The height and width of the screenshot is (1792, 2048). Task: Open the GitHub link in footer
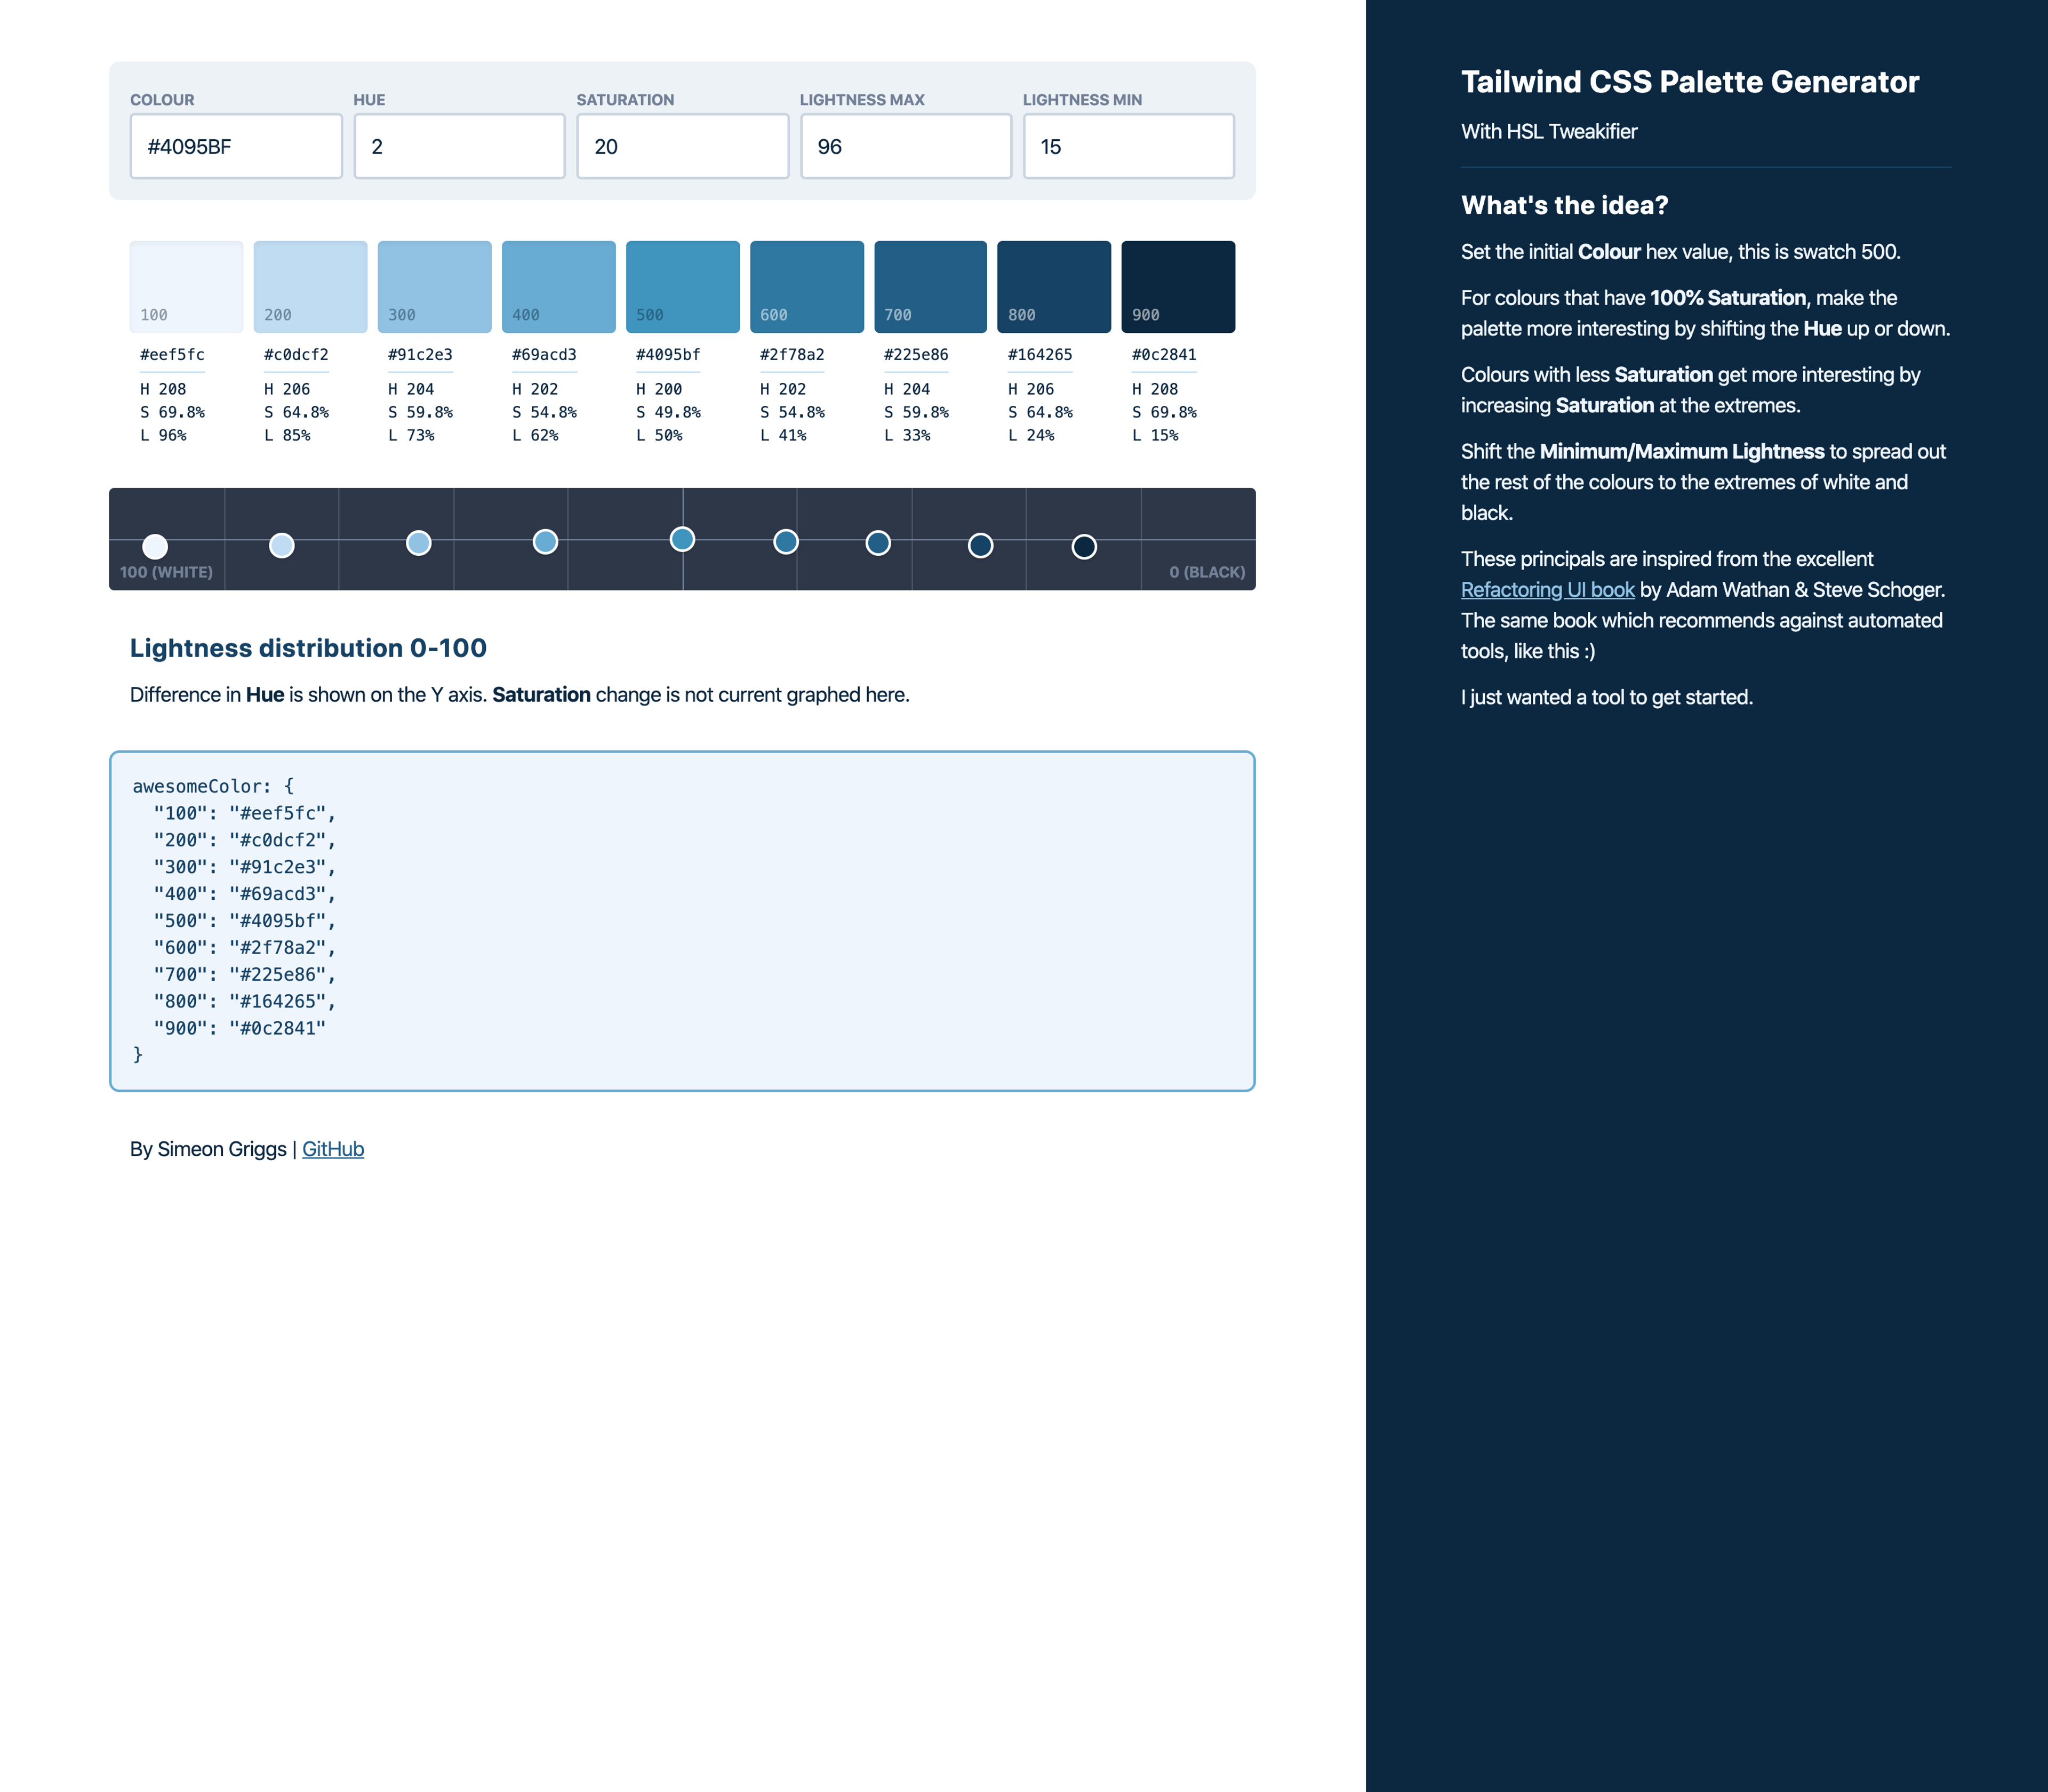point(333,1149)
